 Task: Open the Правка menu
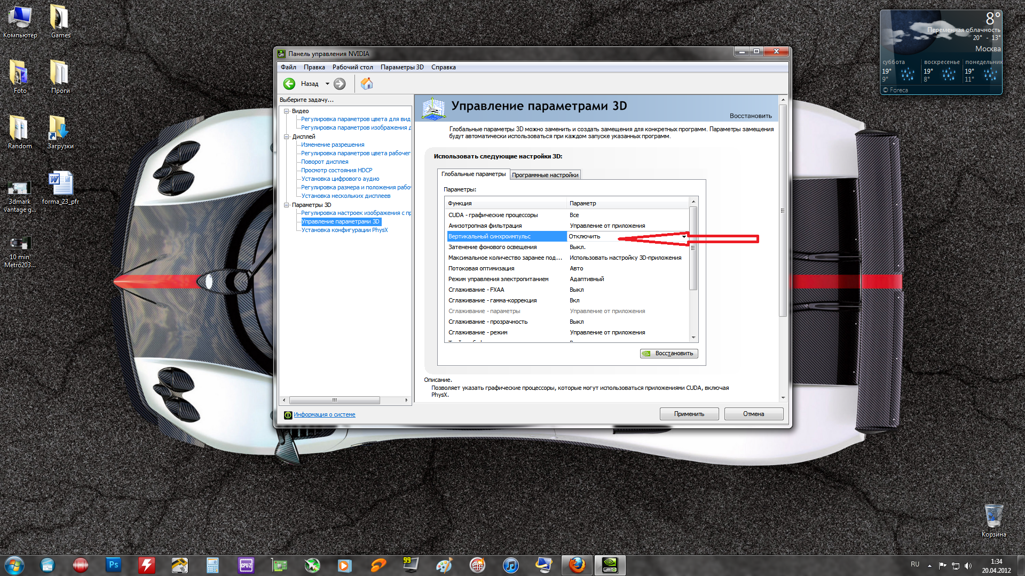(314, 67)
